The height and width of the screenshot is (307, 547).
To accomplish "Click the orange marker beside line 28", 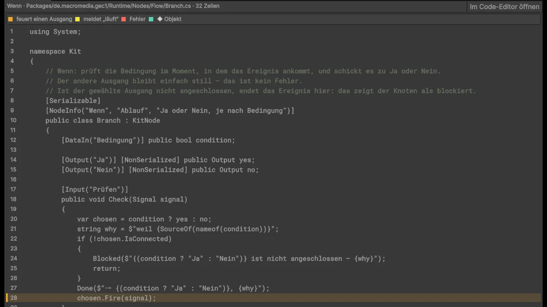I will (7, 298).
